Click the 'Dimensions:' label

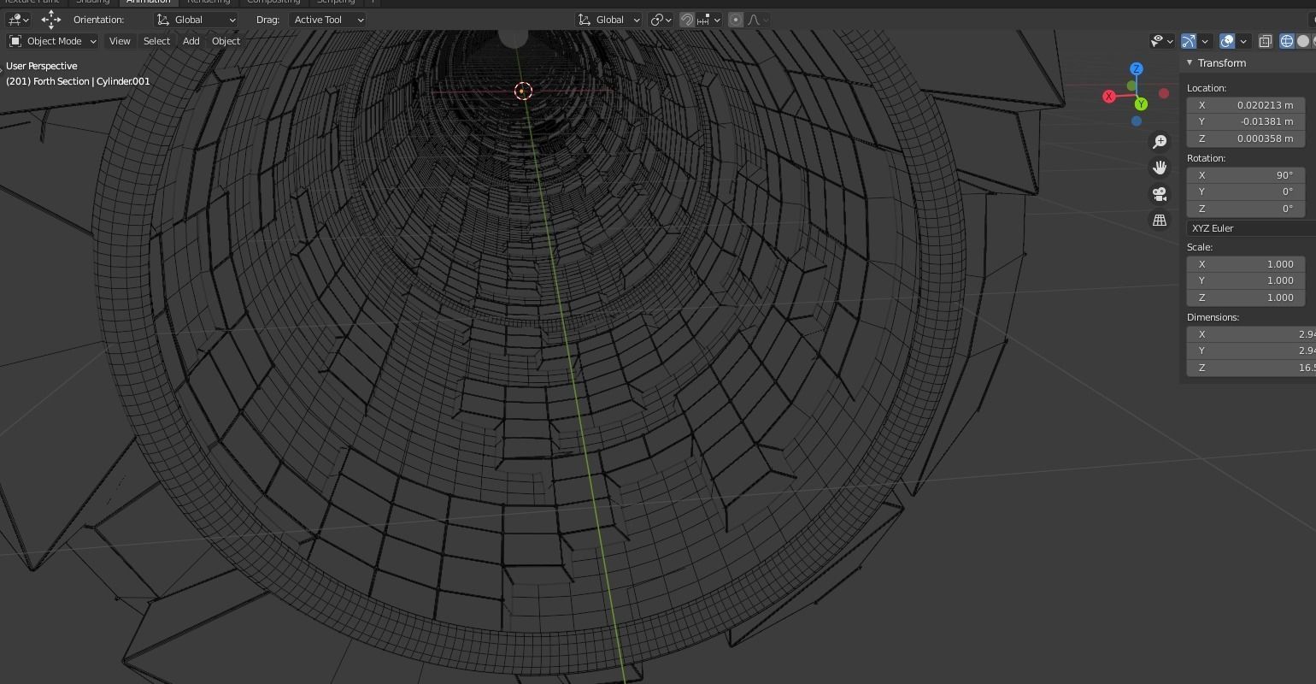1213,317
